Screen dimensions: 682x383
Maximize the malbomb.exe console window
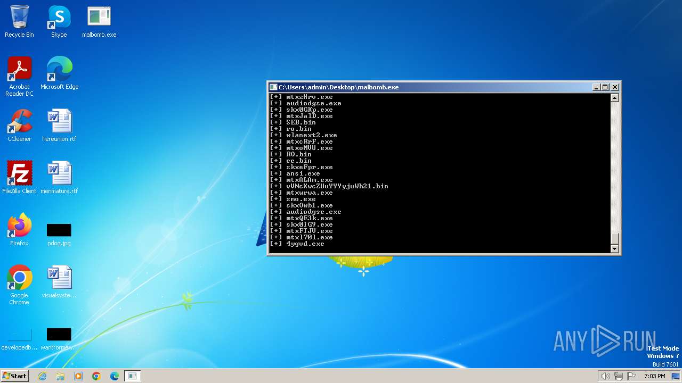point(605,87)
